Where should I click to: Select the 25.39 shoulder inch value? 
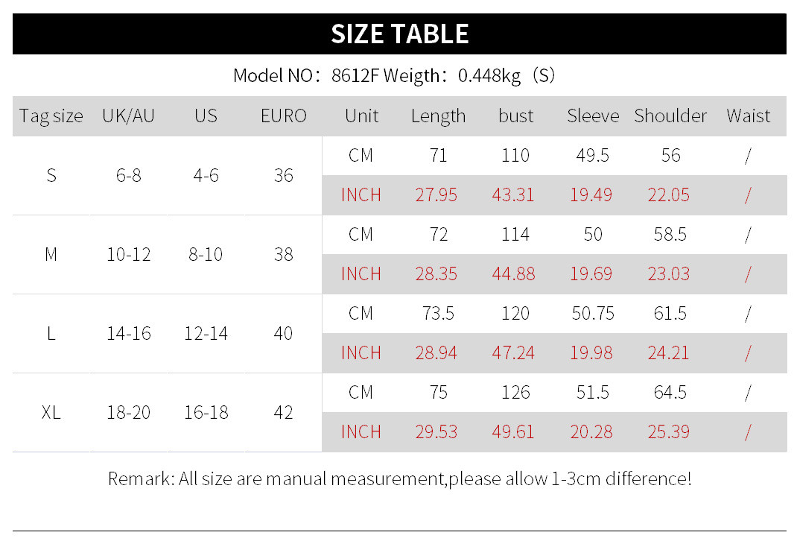[669, 432]
